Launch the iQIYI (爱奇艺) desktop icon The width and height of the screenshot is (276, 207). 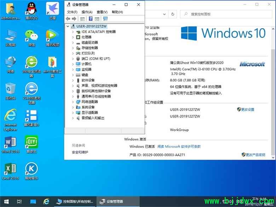[31, 143]
